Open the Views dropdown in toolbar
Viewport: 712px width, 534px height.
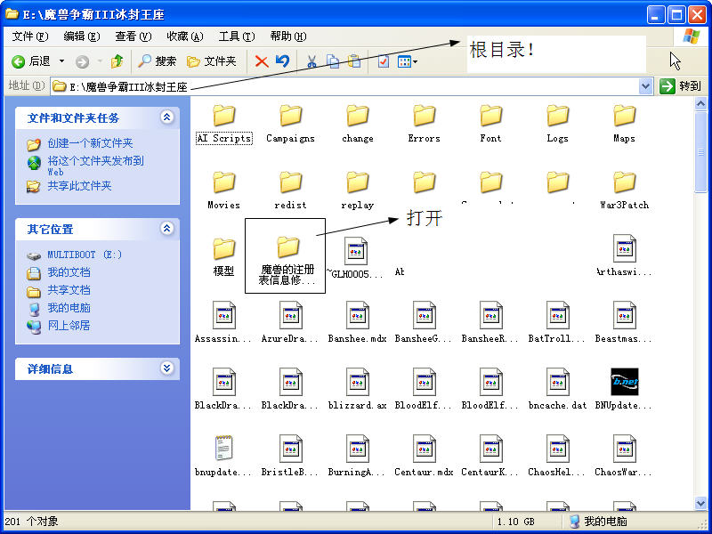click(407, 61)
